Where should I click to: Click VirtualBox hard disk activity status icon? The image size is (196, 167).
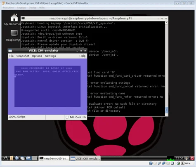click(x=151, y=163)
